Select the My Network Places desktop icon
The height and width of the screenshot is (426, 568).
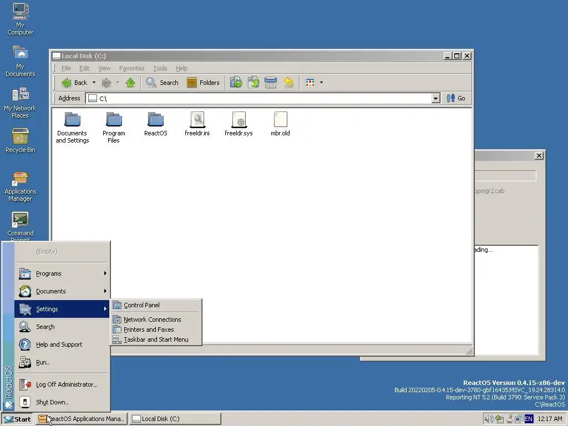(x=21, y=103)
